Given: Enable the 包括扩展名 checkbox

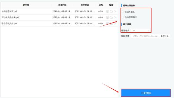Looking at the screenshot, I should point(122,12).
